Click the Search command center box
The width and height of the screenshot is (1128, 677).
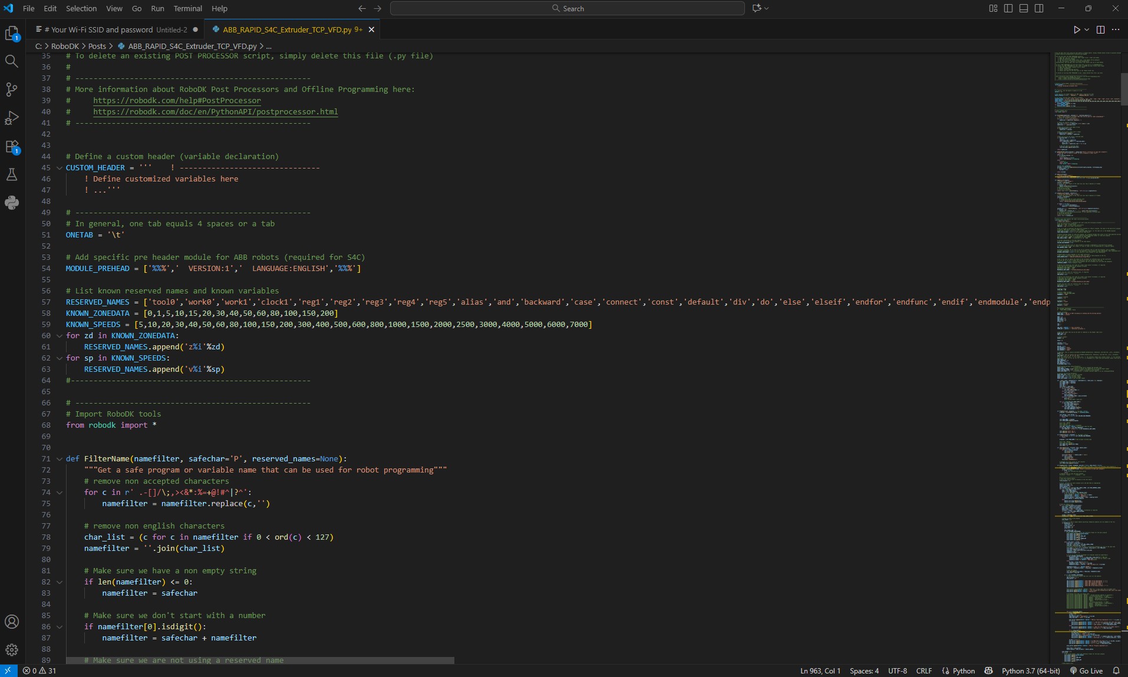(x=567, y=8)
